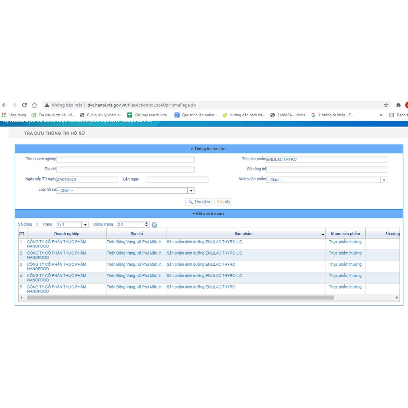The height and width of the screenshot is (408, 408).
Task: Sort by the Sản phẩm column header
Action: (246, 233)
